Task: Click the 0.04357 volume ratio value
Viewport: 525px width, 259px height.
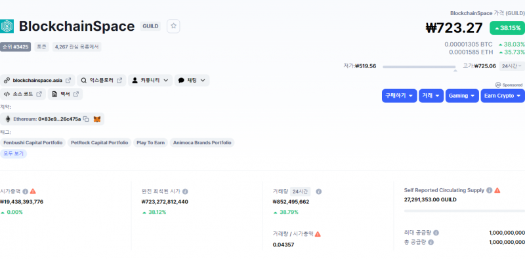Action: click(283, 245)
